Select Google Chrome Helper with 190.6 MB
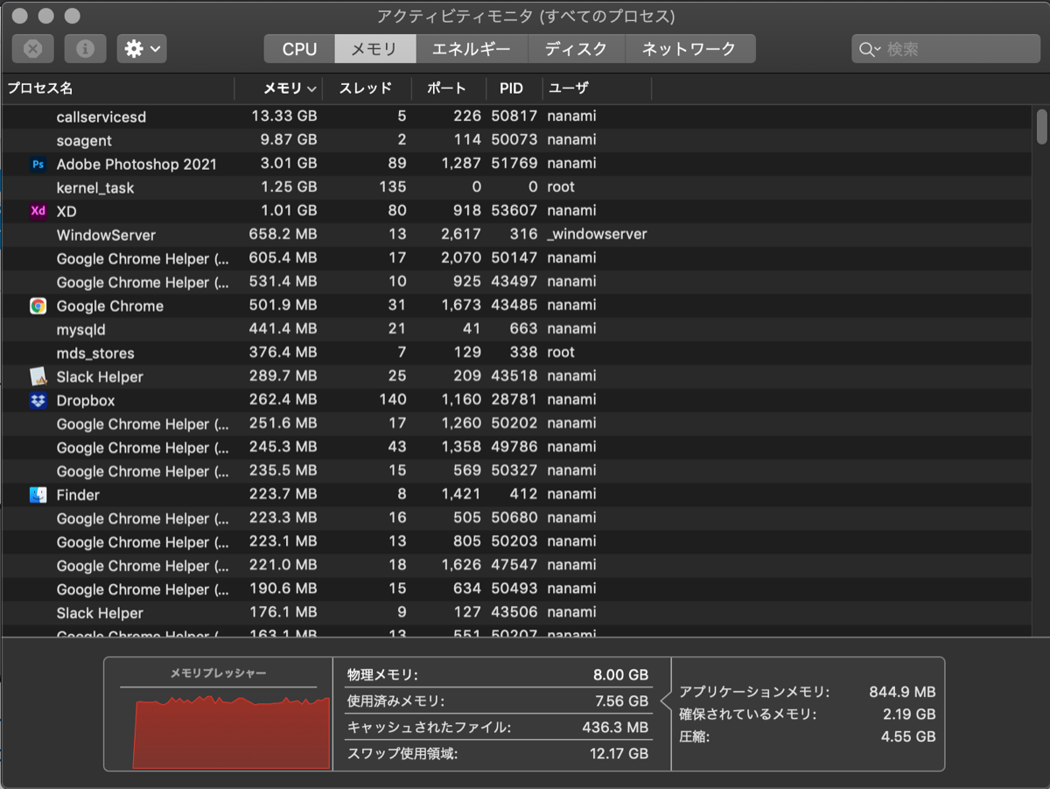The width and height of the screenshot is (1050, 789). click(x=517, y=589)
